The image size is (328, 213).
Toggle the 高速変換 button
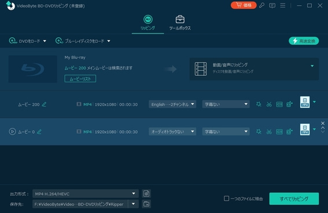(304, 41)
